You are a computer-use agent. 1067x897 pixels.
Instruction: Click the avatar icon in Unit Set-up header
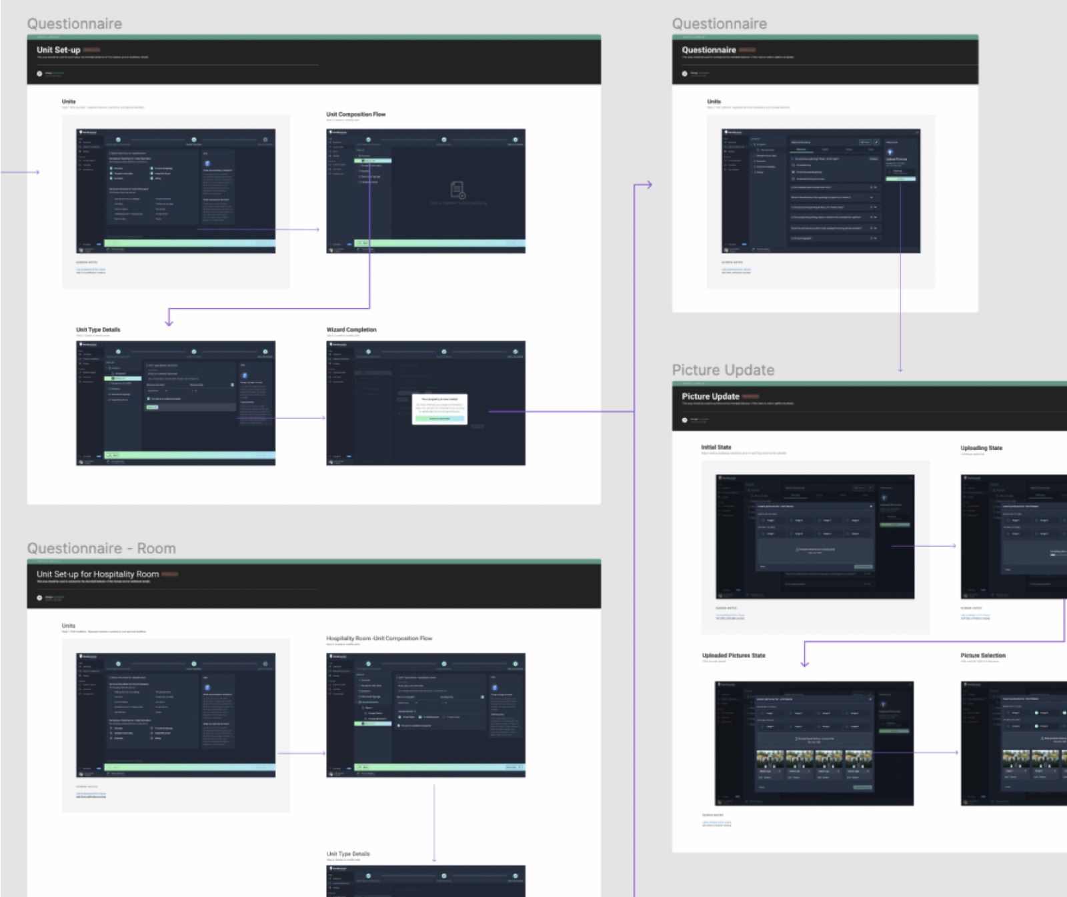[39, 74]
